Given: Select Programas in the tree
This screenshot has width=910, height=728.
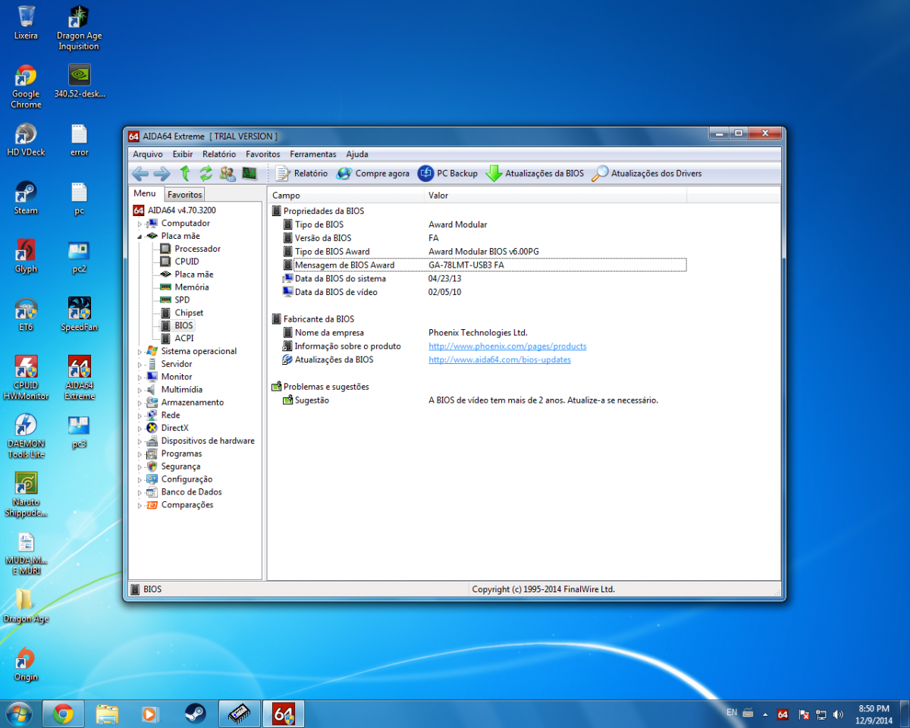Looking at the screenshot, I should 181,453.
